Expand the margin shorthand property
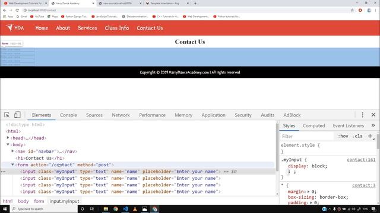Screen dimensions: 380x213 (x=309, y=192)
